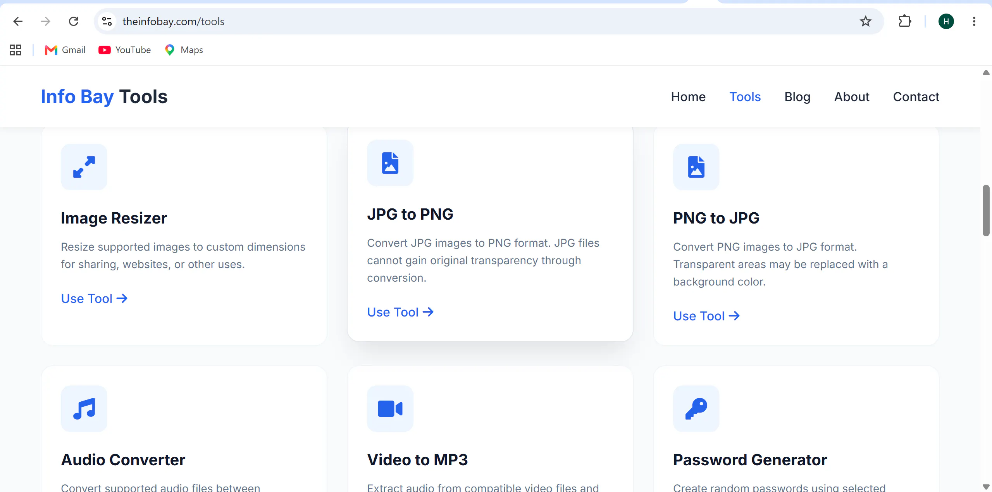Click the vertical scrollbar thumb
Viewport: 992px width, 492px height.
(x=986, y=210)
